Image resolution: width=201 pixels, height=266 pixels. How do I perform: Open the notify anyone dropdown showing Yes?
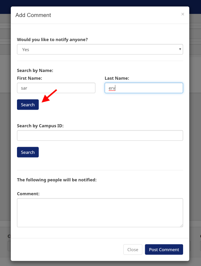click(100, 49)
